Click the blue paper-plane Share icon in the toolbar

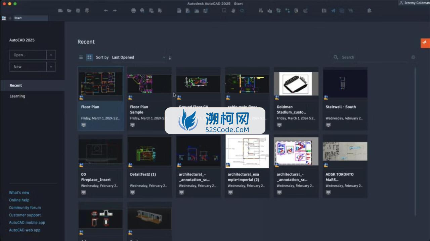click(x=333, y=11)
